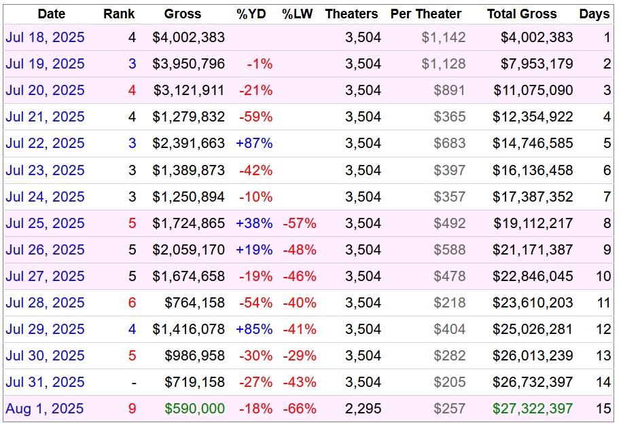621x429 pixels.
Task: Click the $257 per theater value
Action: (450, 409)
